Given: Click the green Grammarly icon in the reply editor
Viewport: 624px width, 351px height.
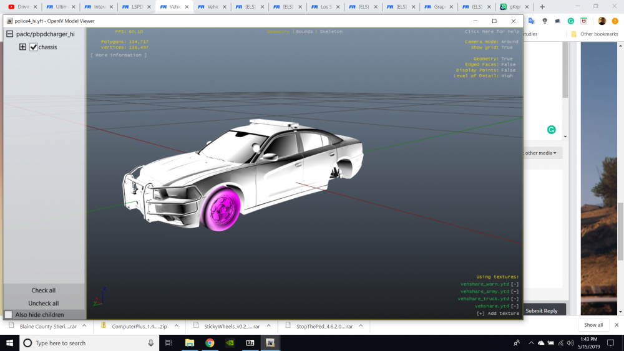Looking at the screenshot, I should click(x=551, y=130).
